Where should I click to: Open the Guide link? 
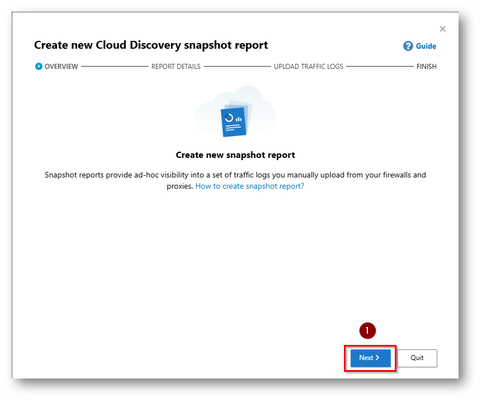click(x=426, y=46)
